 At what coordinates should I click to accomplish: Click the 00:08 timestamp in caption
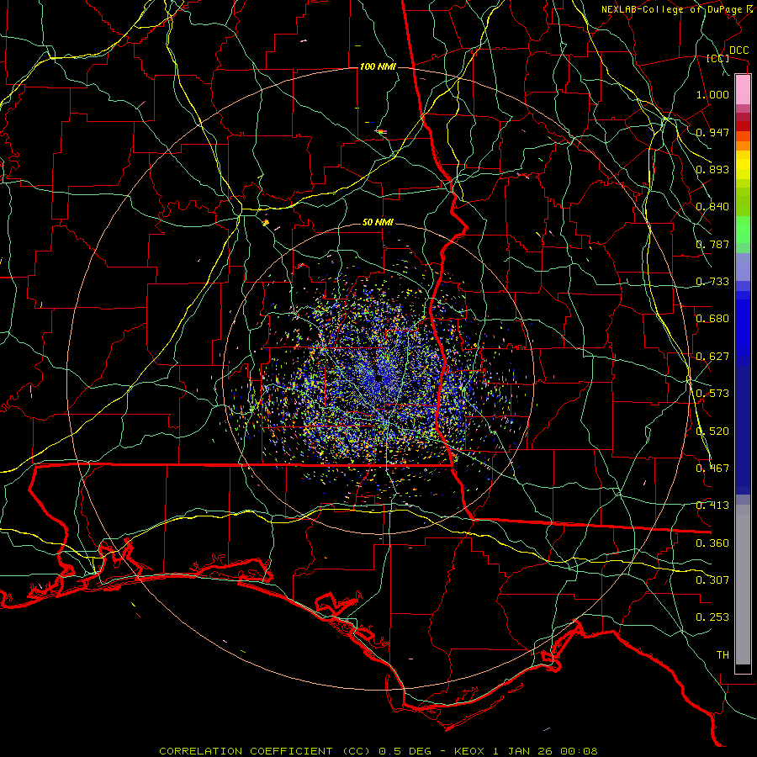pos(579,751)
